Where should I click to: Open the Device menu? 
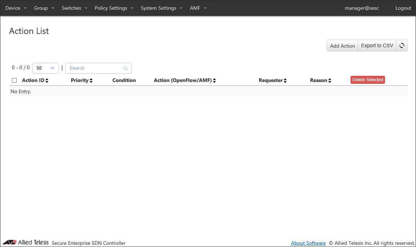tap(16, 8)
